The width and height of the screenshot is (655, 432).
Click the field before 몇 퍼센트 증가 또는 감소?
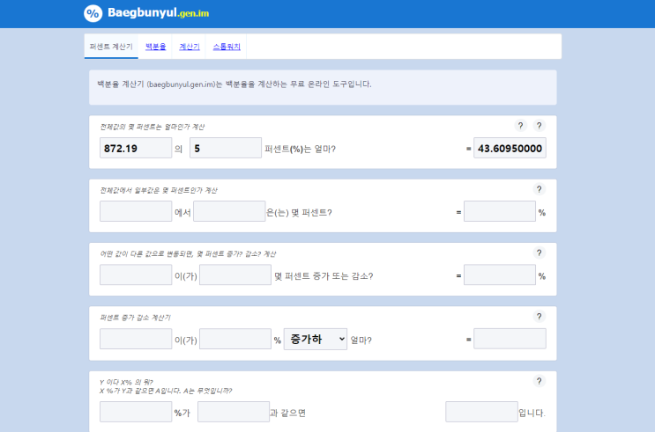tap(235, 275)
